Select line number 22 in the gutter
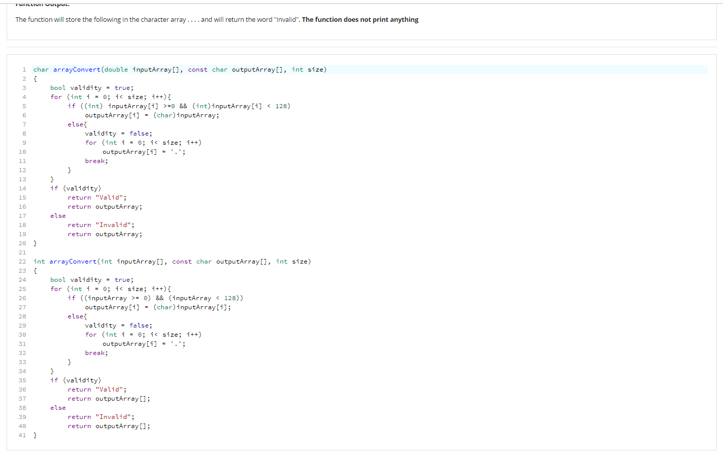 pyautogui.click(x=22, y=261)
